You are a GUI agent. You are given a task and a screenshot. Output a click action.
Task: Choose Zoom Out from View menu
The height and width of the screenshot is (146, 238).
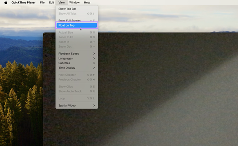[x=77, y=47]
